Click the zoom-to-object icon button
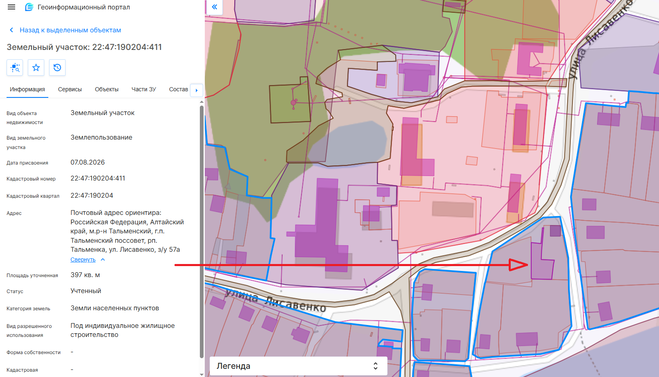 [15, 68]
